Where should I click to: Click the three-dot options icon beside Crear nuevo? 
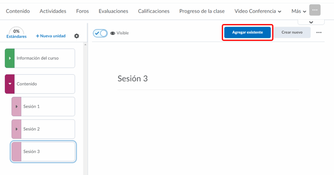319,33
